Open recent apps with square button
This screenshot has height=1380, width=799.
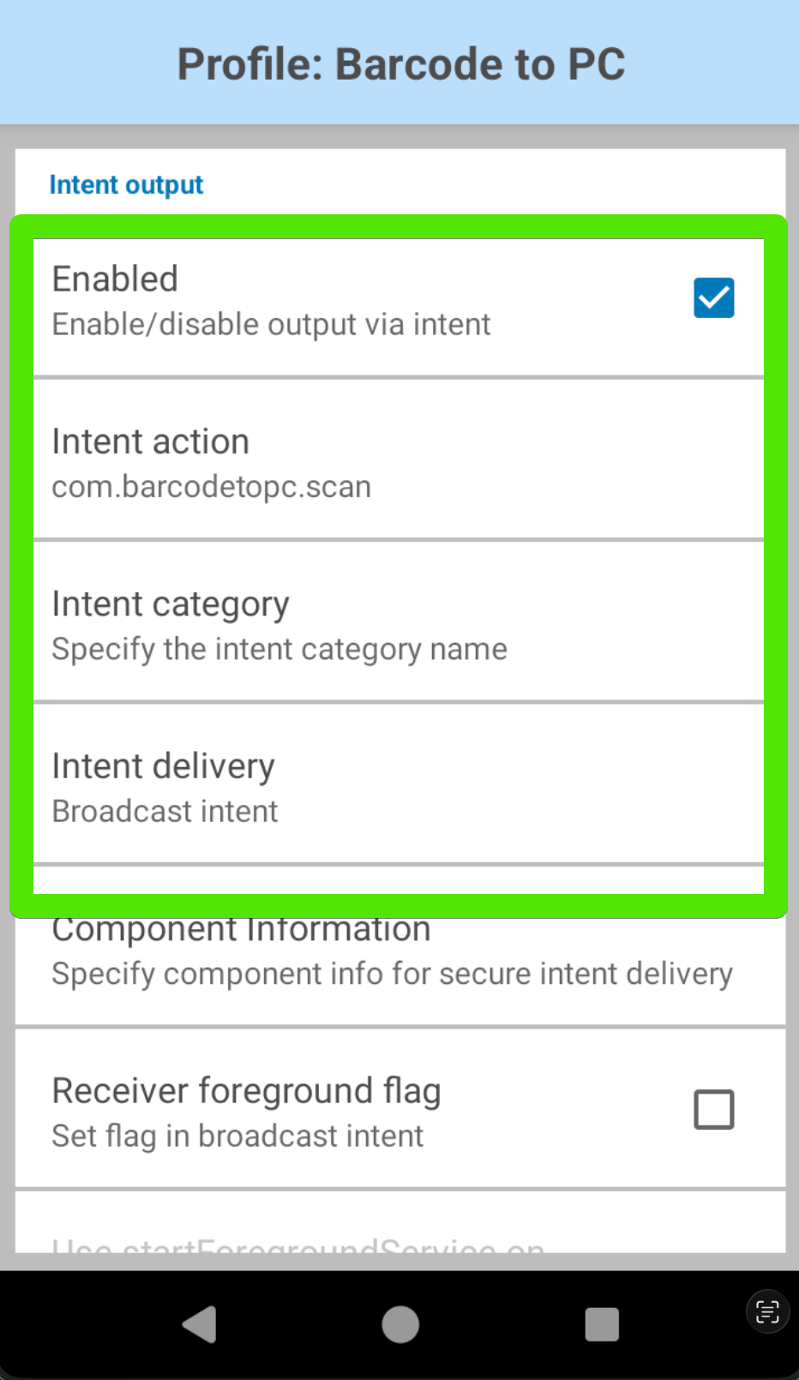click(x=602, y=1324)
